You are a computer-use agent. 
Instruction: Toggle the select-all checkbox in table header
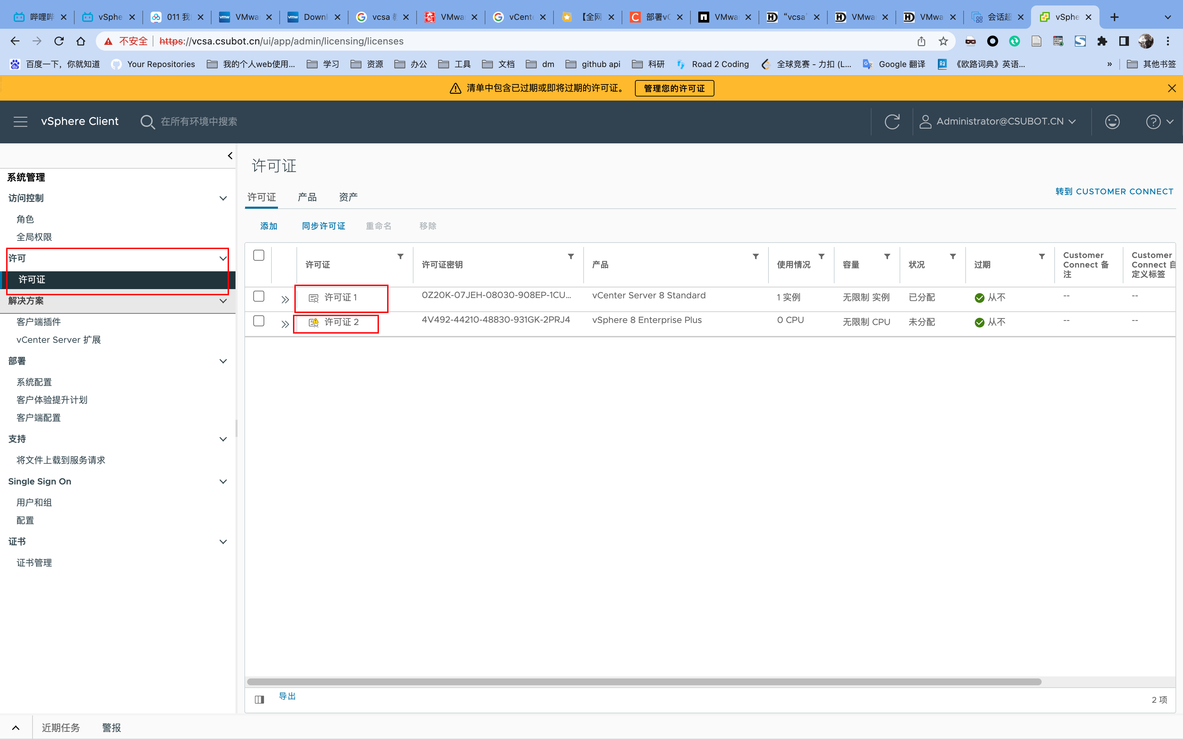tap(259, 255)
